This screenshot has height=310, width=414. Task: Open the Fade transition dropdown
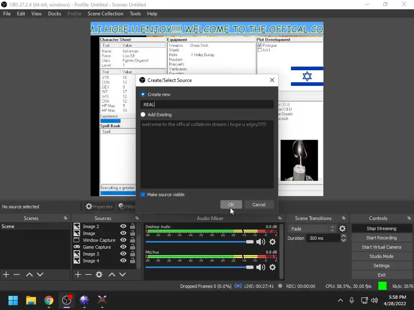click(x=312, y=228)
